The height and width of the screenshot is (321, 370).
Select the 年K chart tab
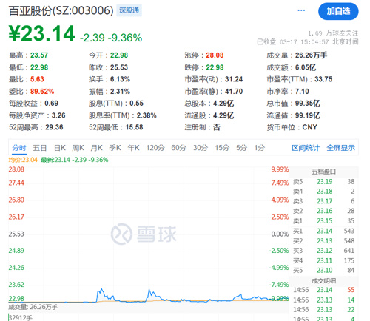133,148
